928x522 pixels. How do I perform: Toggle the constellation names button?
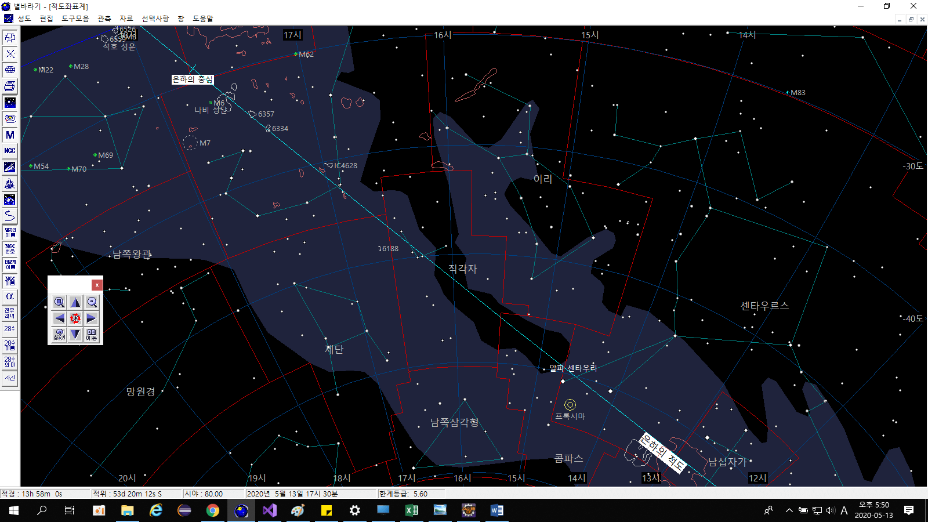10,232
